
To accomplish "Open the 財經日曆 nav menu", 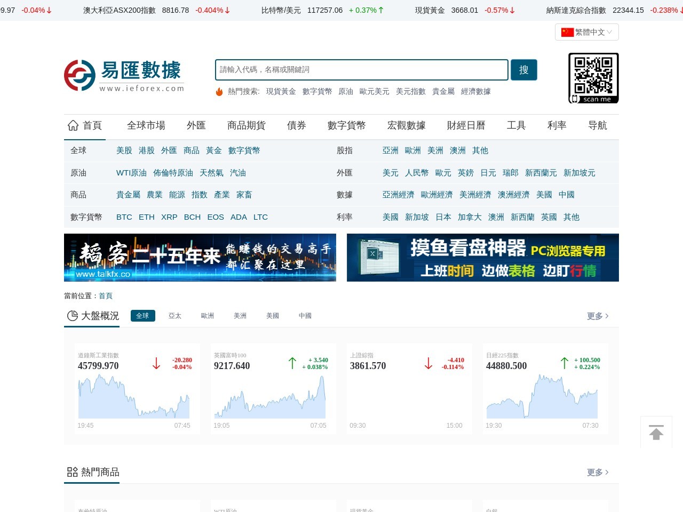I will 466,125.
